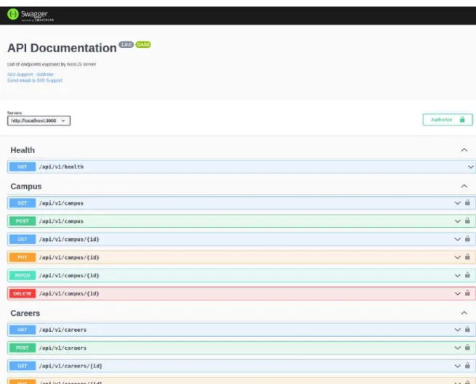This screenshot has width=476, height=384.
Task: Click POST badge for /api/v1/campus
Action: [23, 221]
